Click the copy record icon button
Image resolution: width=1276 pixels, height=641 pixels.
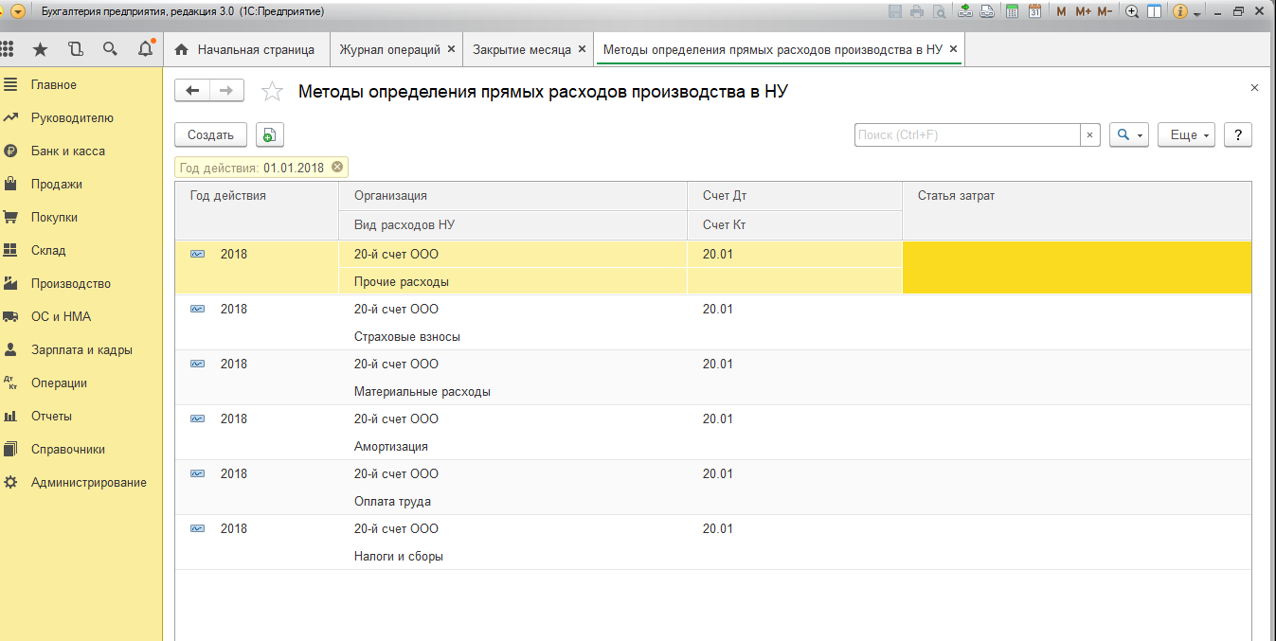pos(269,135)
